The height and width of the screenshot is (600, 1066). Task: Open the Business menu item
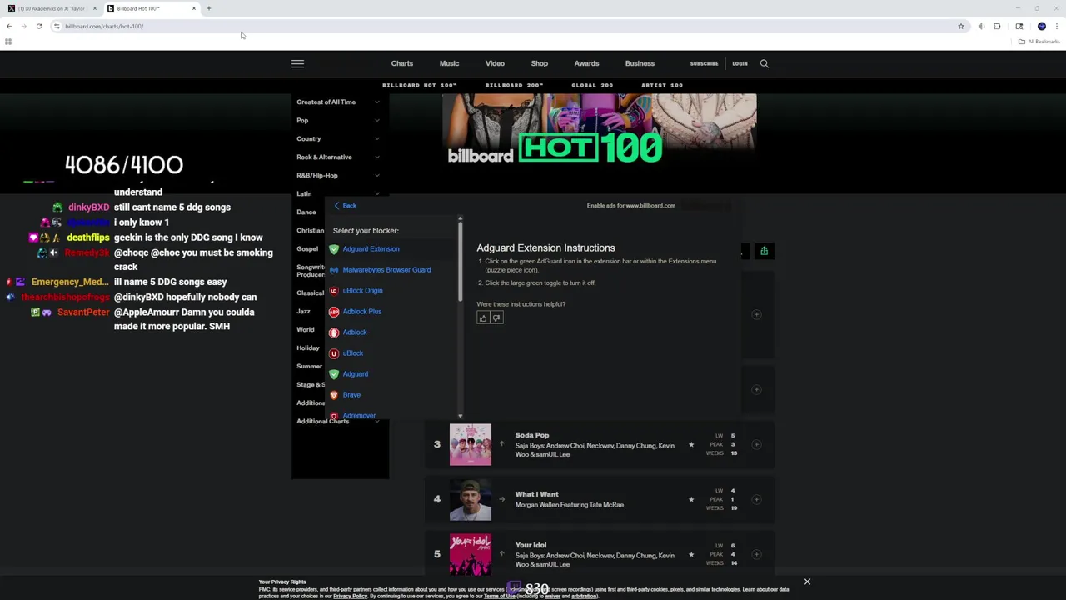[640, 63]
